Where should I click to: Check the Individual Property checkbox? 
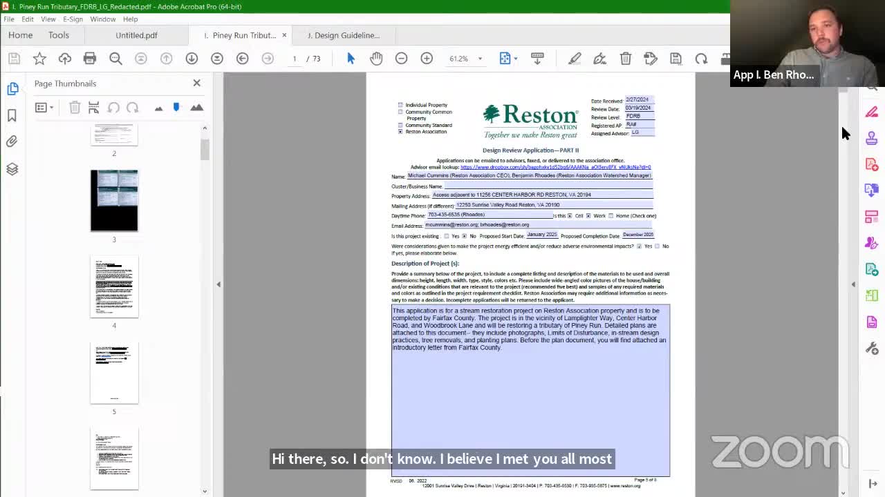(x=400, y=105)
